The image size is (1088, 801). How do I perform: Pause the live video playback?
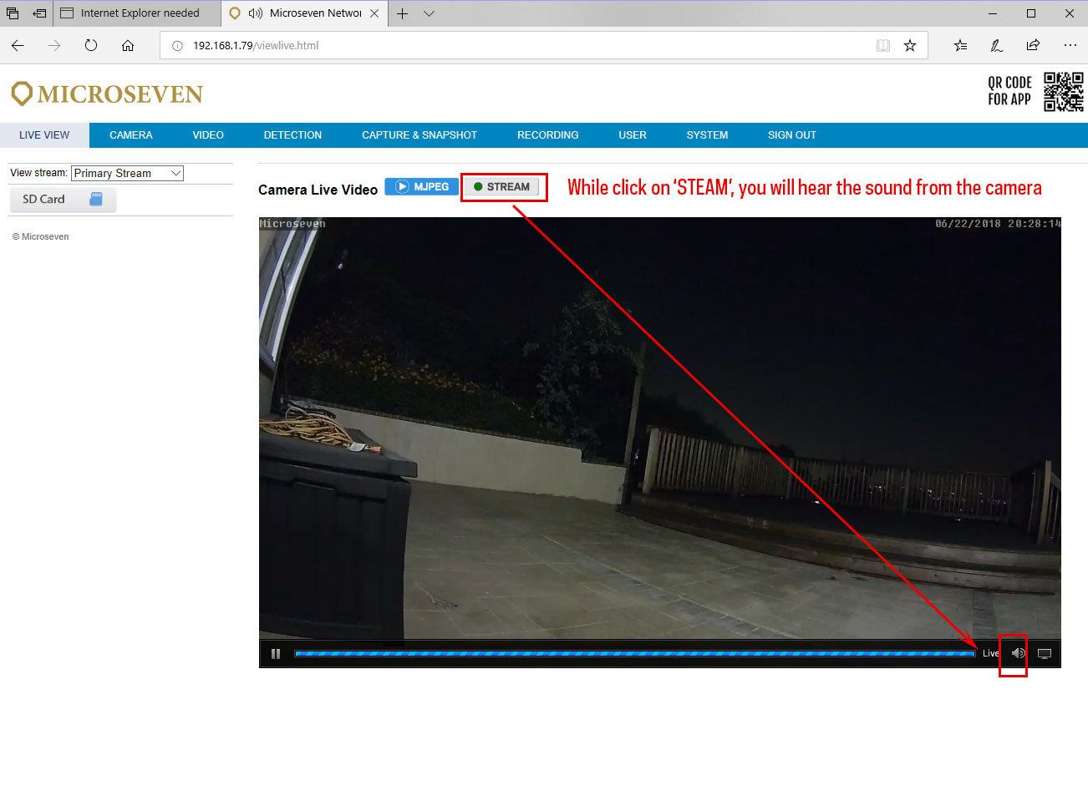(x=276, y=654)
